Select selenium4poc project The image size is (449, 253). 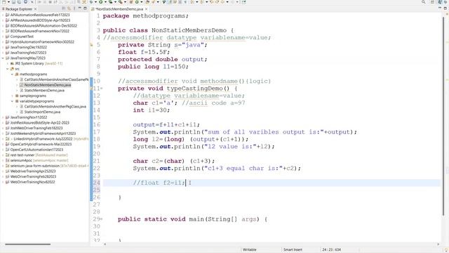(21, 160)
